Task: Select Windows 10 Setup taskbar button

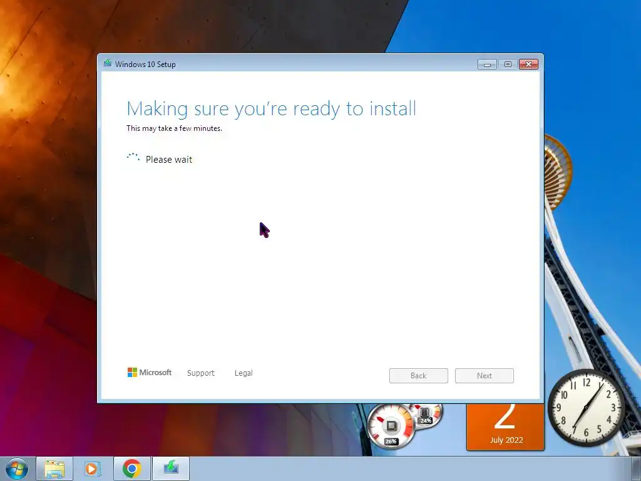Action: click(x=171, y=468)
